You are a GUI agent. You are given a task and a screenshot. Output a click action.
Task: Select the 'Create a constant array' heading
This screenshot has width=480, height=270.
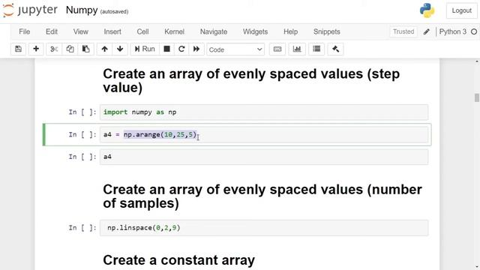pyautogui.click(x=178, y=260)
